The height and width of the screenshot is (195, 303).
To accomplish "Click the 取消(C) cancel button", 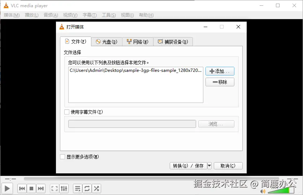I will coord(228,166).
